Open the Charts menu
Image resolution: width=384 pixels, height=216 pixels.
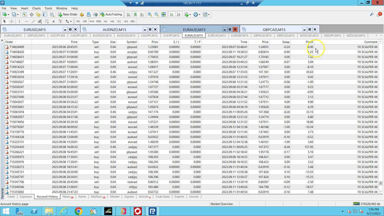click(36, 8)
